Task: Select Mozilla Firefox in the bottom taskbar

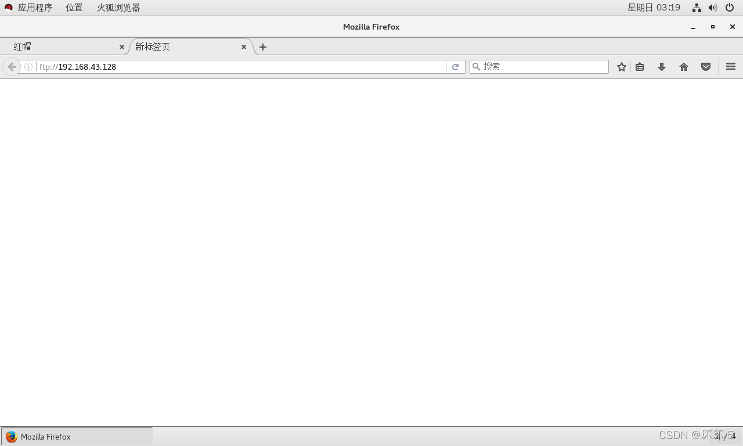Action: [x=77, y=437]
